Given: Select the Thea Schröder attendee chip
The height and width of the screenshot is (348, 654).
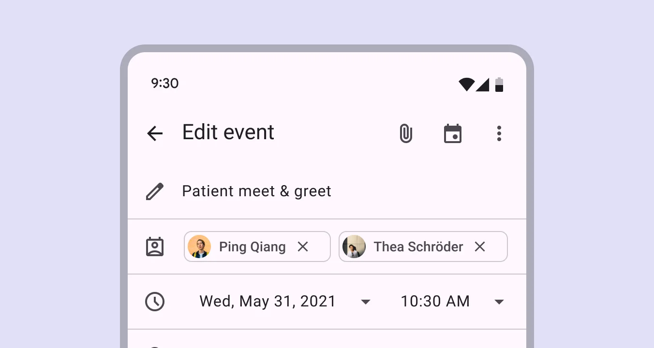Looking at the screenshot, I should click(417, 246).
